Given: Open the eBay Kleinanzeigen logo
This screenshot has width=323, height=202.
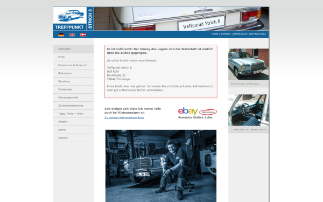Looking at the screenshot, I should [x=198, y=113].
